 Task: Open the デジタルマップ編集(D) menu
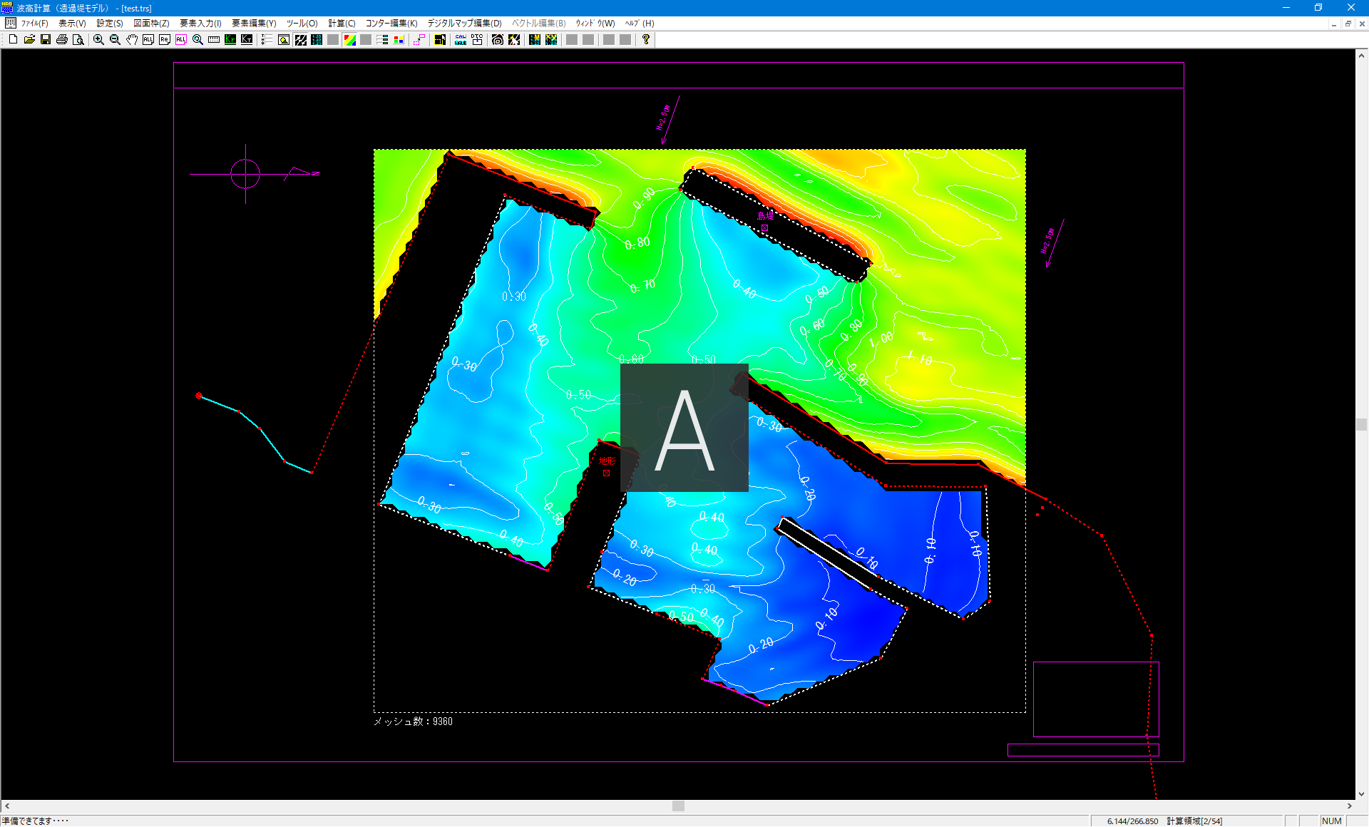pyautogui.click(x=464, y=24)
